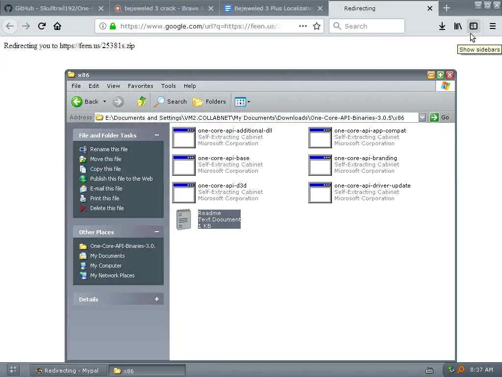Viewport: 502px width, 377px height.
Task: Click the site information icon in URL bar
Action: [102, 26]
